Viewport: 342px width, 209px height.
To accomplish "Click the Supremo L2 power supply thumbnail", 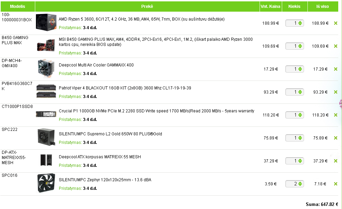I will (x=46, y=137).
